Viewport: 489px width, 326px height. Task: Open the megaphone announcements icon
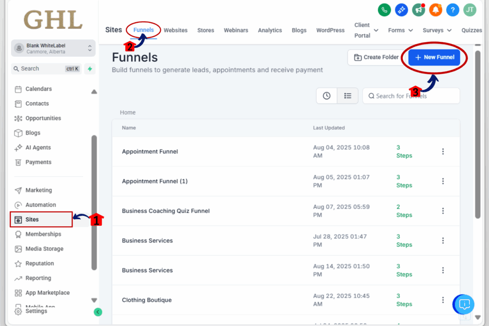[418, 10]
